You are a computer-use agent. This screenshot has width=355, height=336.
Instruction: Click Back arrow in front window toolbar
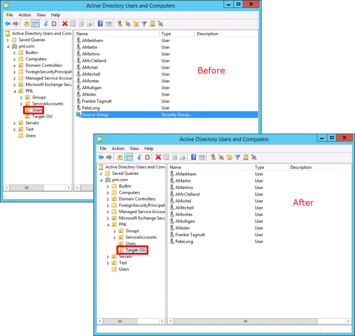click(x=101, y=157)
